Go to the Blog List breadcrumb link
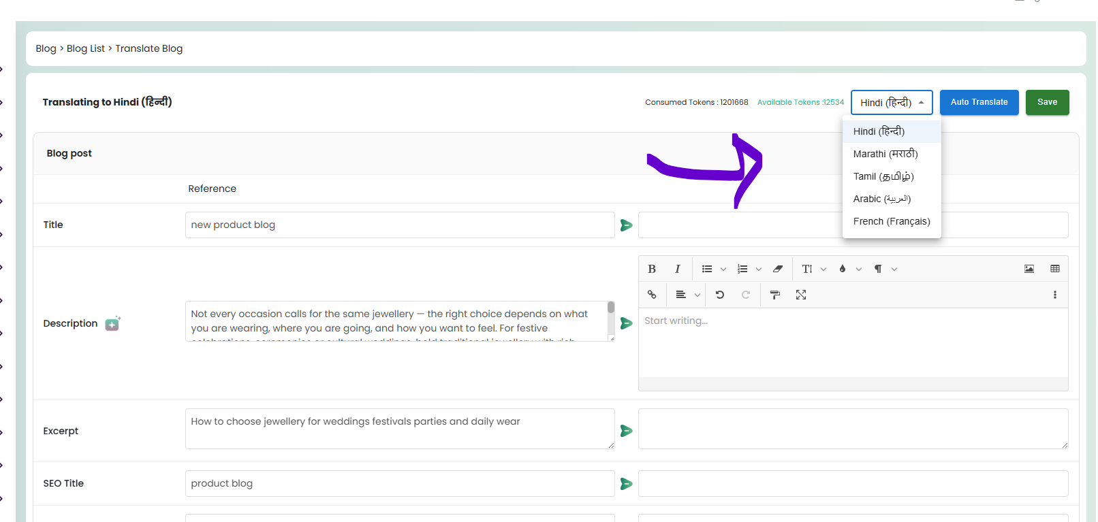The image size is (1098, 522). (86, 48)
